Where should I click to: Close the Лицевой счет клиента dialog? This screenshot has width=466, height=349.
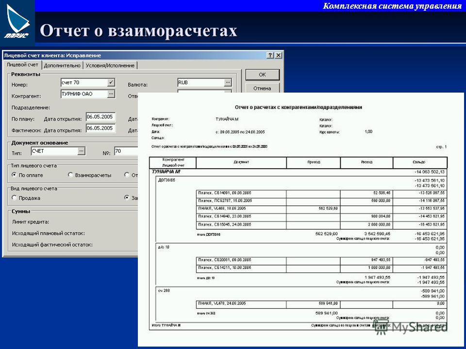tap(279, 55)
